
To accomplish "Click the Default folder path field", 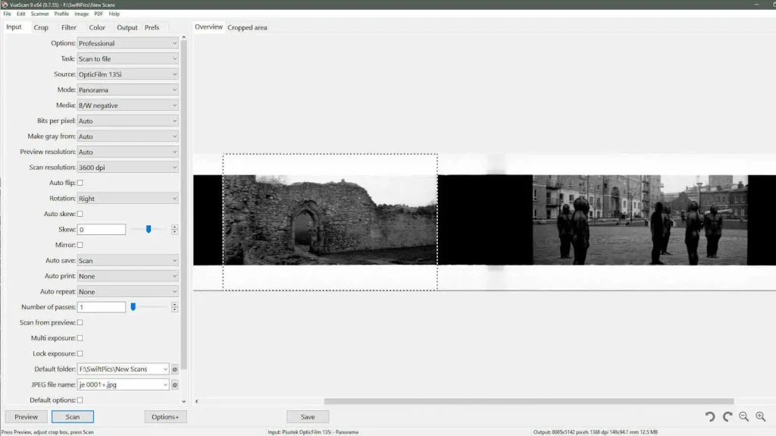I will [123, 369].
